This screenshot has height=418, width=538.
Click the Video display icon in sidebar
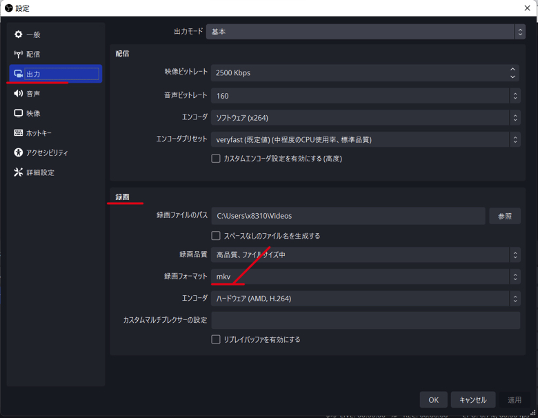point(18,113)
